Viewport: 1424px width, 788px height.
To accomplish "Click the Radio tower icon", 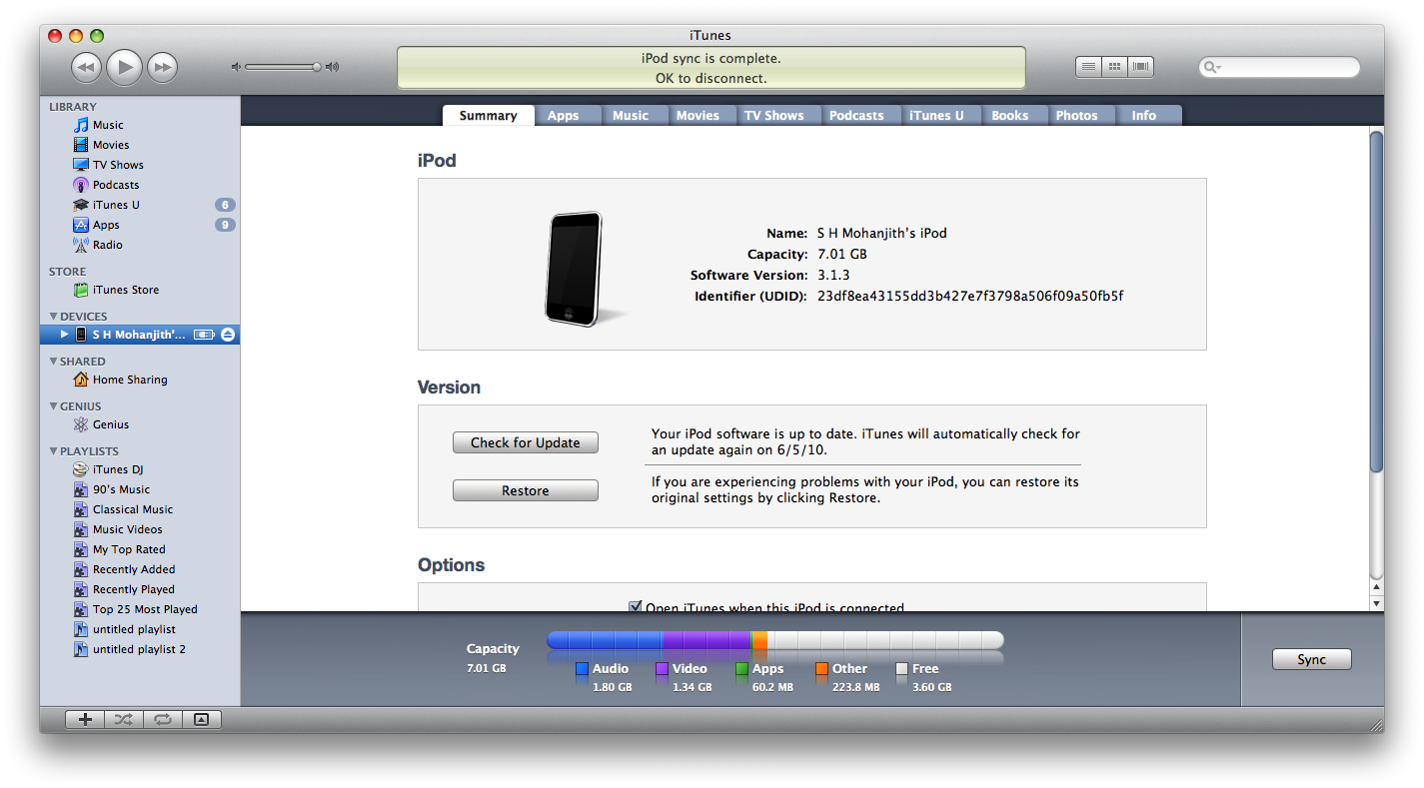I will (x=81, y=245).
